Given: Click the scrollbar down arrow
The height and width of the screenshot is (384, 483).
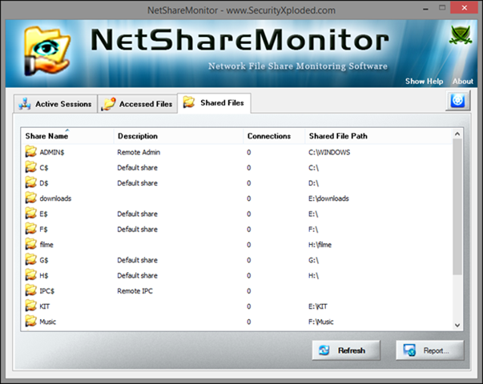Looking at the screenshot, I should (457, 326).
